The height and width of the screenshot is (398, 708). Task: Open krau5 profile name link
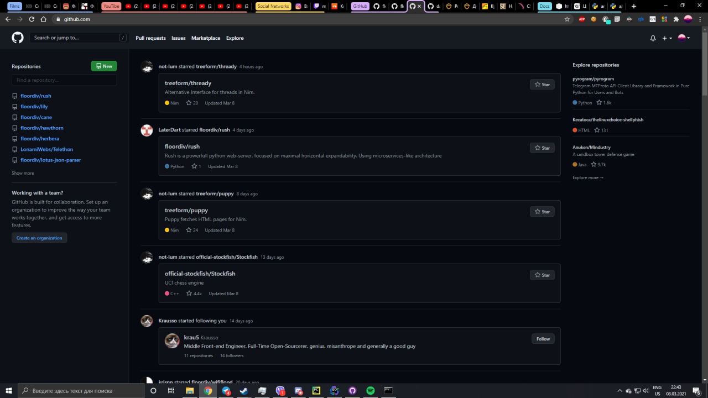pyautogui.click(x=191, y=337)
